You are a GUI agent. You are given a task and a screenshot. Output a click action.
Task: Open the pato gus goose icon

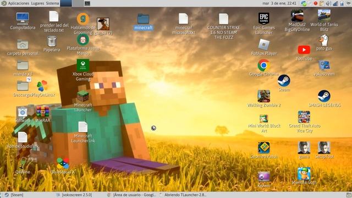pyautogui.click(x=324, y=40)
